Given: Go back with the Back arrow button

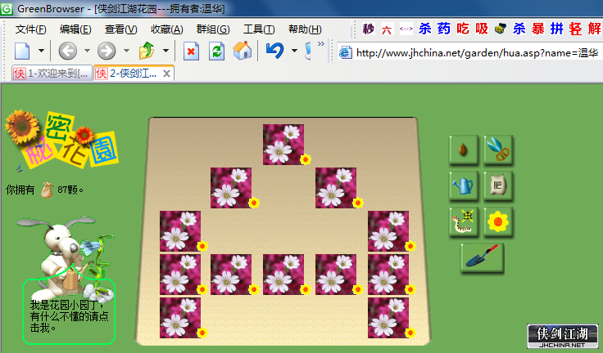Looking at the screenshot, I should [x=68, y=51].
